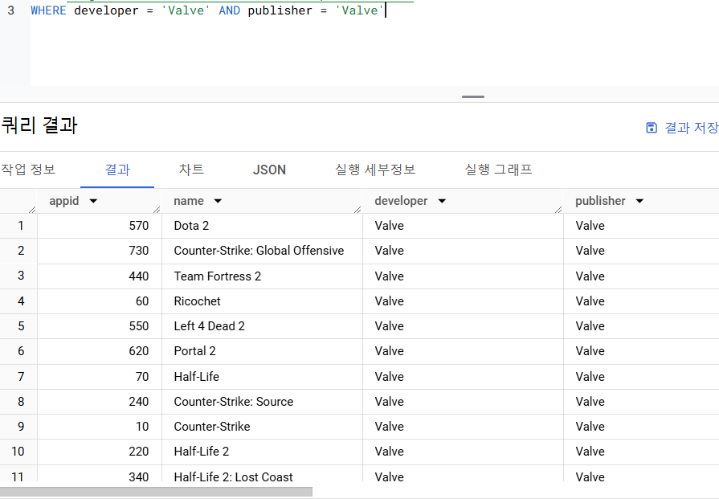Switch to the 작업 정보 tab

[x=28, y=170]
